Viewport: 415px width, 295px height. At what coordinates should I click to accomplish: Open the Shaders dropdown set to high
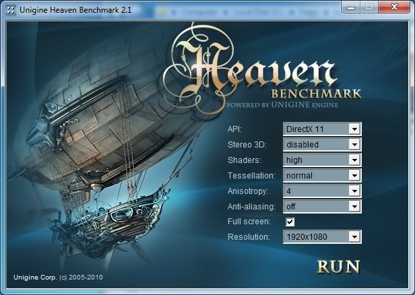pos(322,160)
